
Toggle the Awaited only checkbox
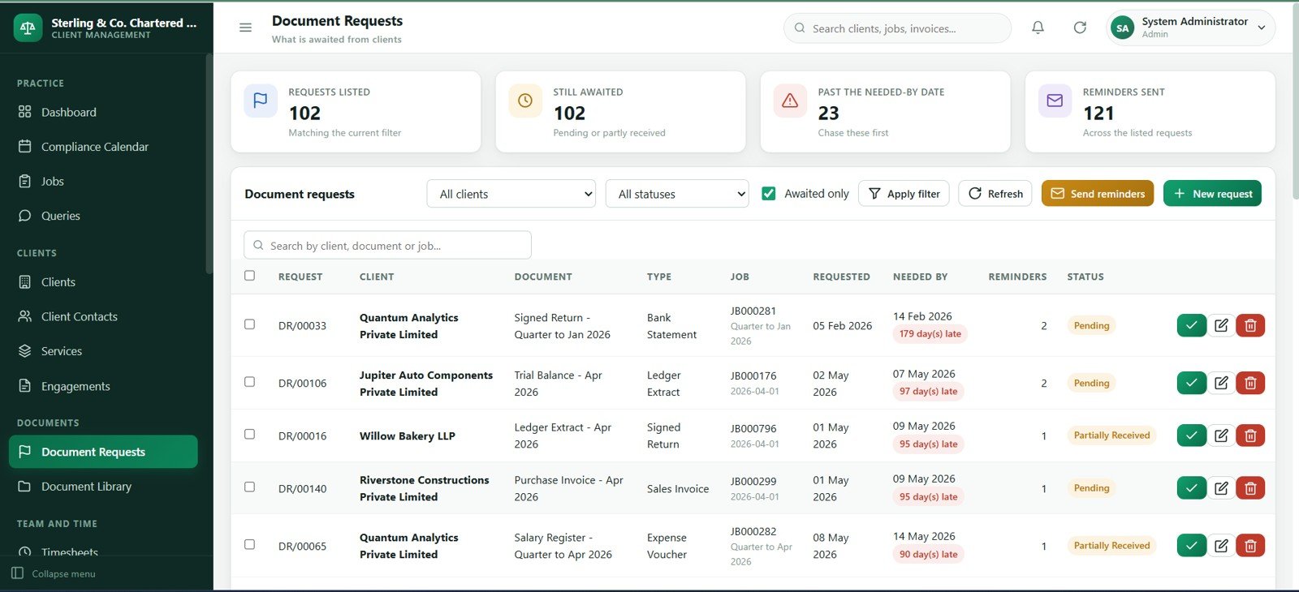769,194
